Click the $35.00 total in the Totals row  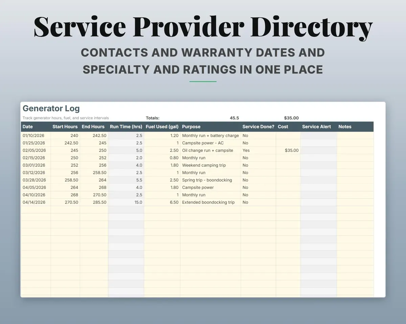pyautogui.click(x=291, y=118)
